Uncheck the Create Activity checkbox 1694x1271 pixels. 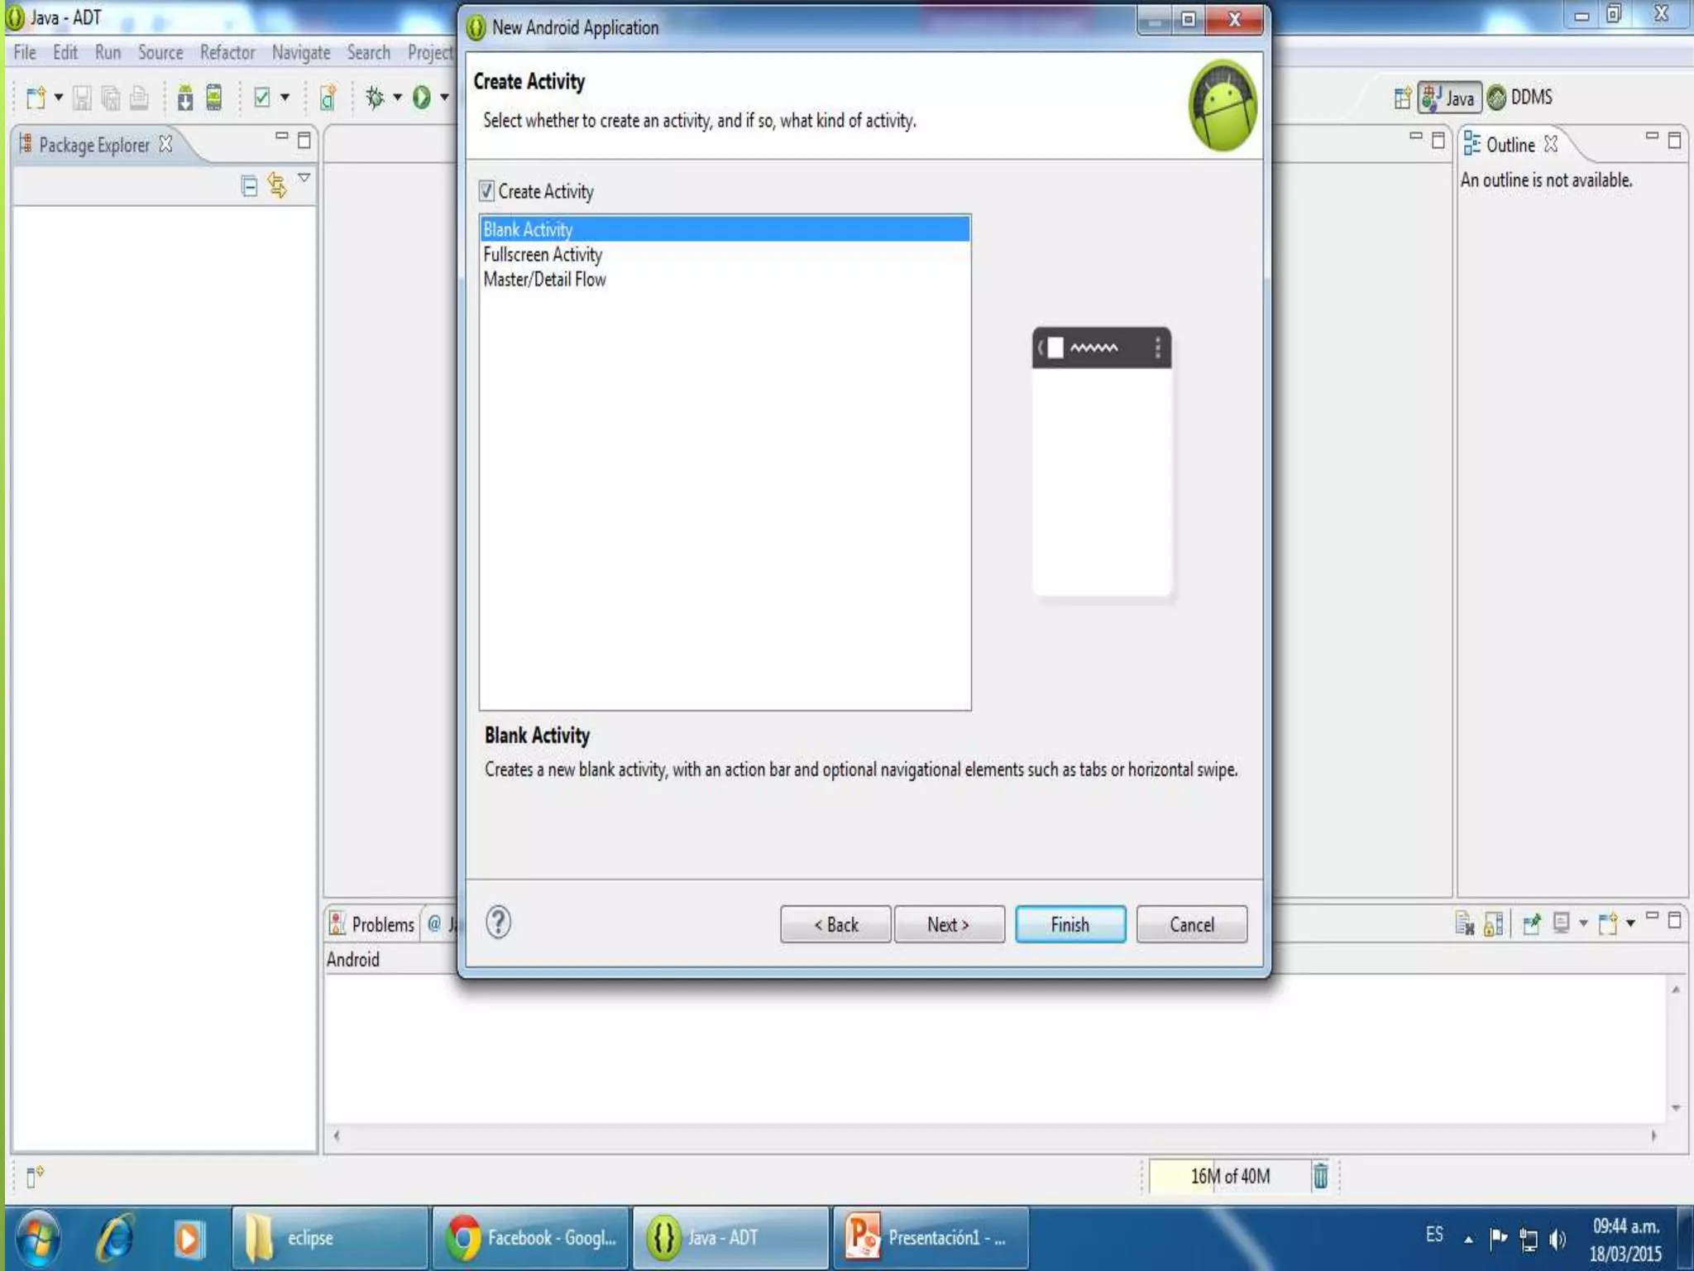[487, 191]
